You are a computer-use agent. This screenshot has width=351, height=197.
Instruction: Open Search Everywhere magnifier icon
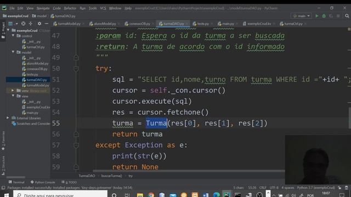(x=347, y=16)
